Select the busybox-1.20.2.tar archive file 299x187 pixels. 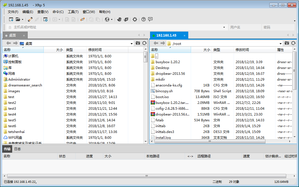tap(170, 103)
